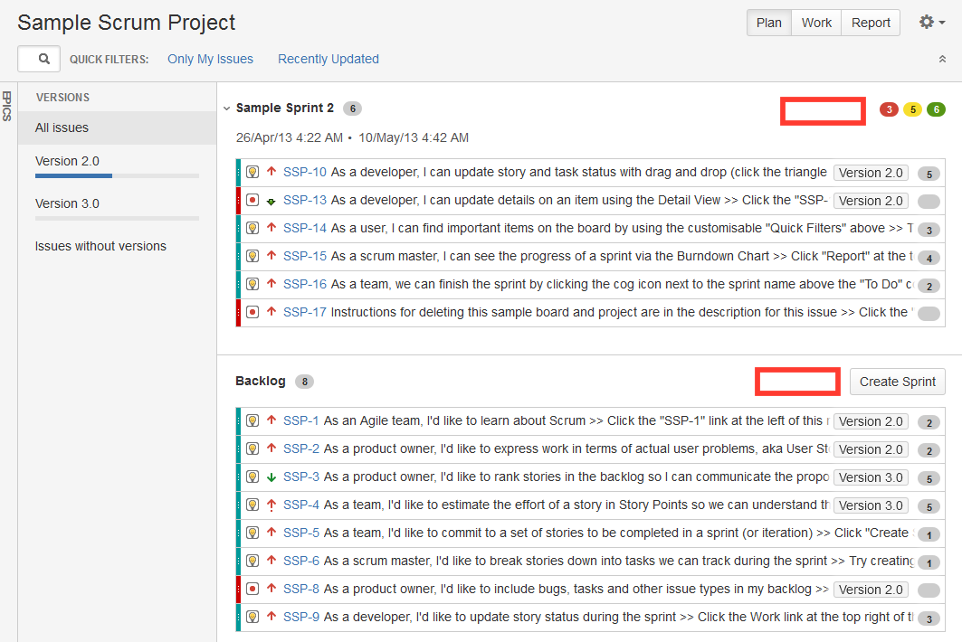This screenshot has height=642, width=962.
Task: Click estimate badge 4 on SSP-15
Action: click(929, 258)
